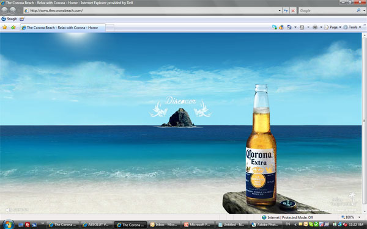367x229 pixels.
Task: Switch to Inbox - Microsoft Outlook taskbar window
Action: (165, 225)
